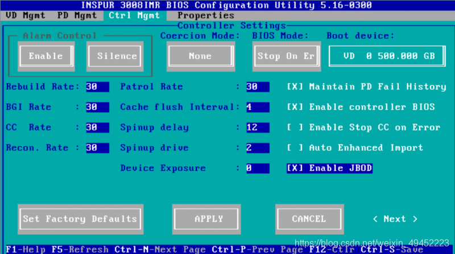Click the Boot device label
455x254 pixels.
pos(361,36)
